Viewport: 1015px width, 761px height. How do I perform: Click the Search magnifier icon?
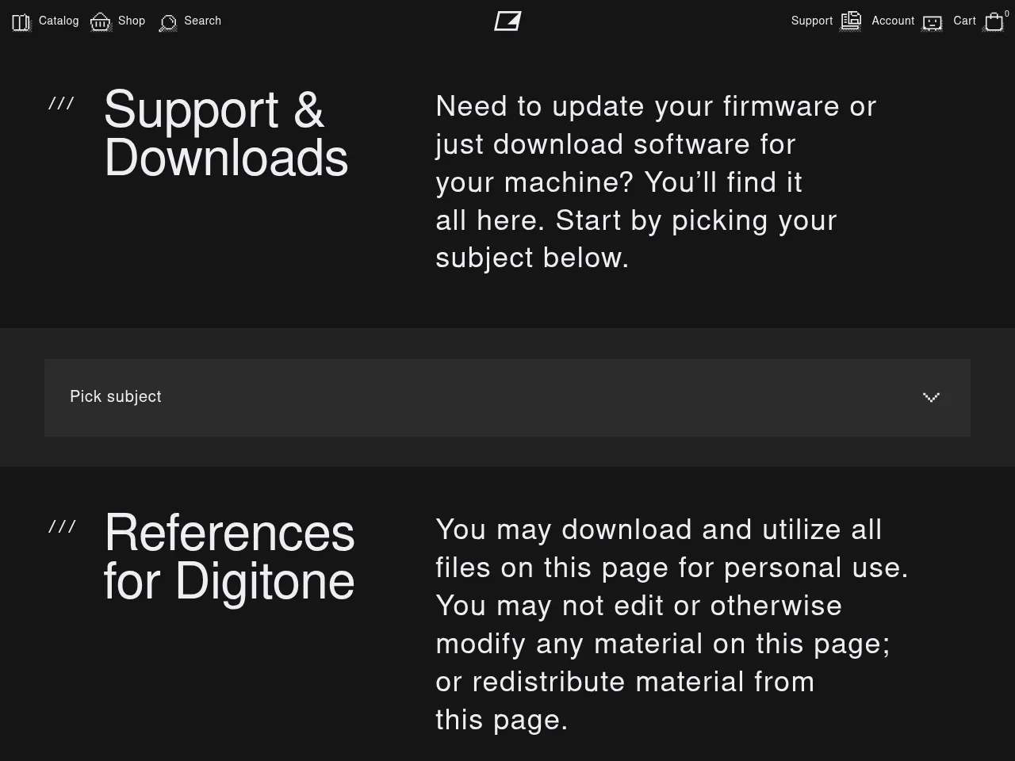coord(168,23)
